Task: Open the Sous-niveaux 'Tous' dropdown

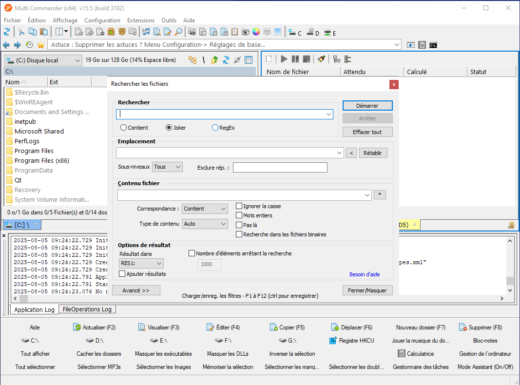Action: [x=167, y=167]
